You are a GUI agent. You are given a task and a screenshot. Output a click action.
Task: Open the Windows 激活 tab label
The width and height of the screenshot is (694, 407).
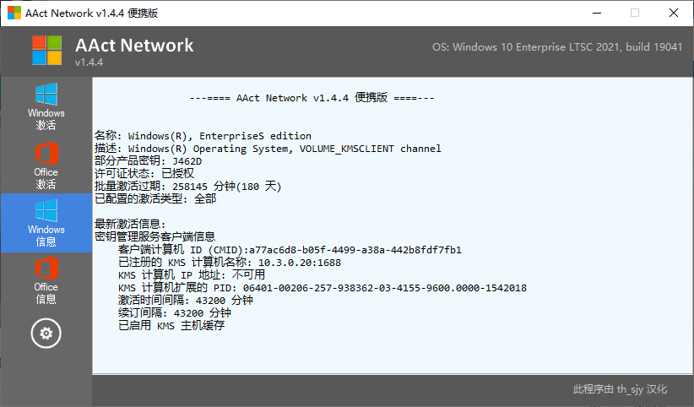46,119
